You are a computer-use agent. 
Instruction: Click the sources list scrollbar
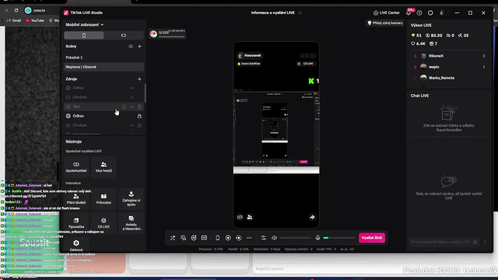pos(145,93)
